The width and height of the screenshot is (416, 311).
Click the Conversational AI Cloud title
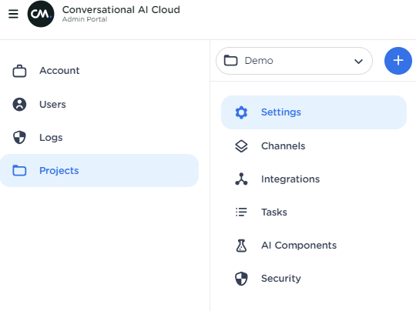(121, 10)
